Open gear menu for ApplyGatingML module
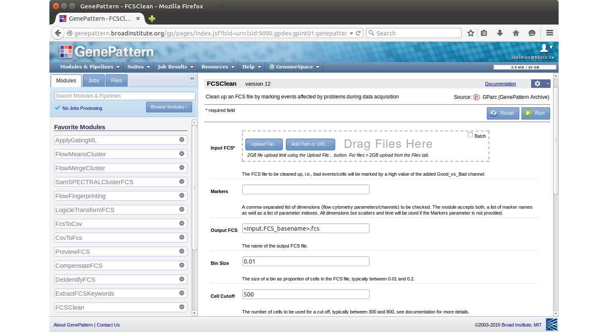 (x=182, y=140)
